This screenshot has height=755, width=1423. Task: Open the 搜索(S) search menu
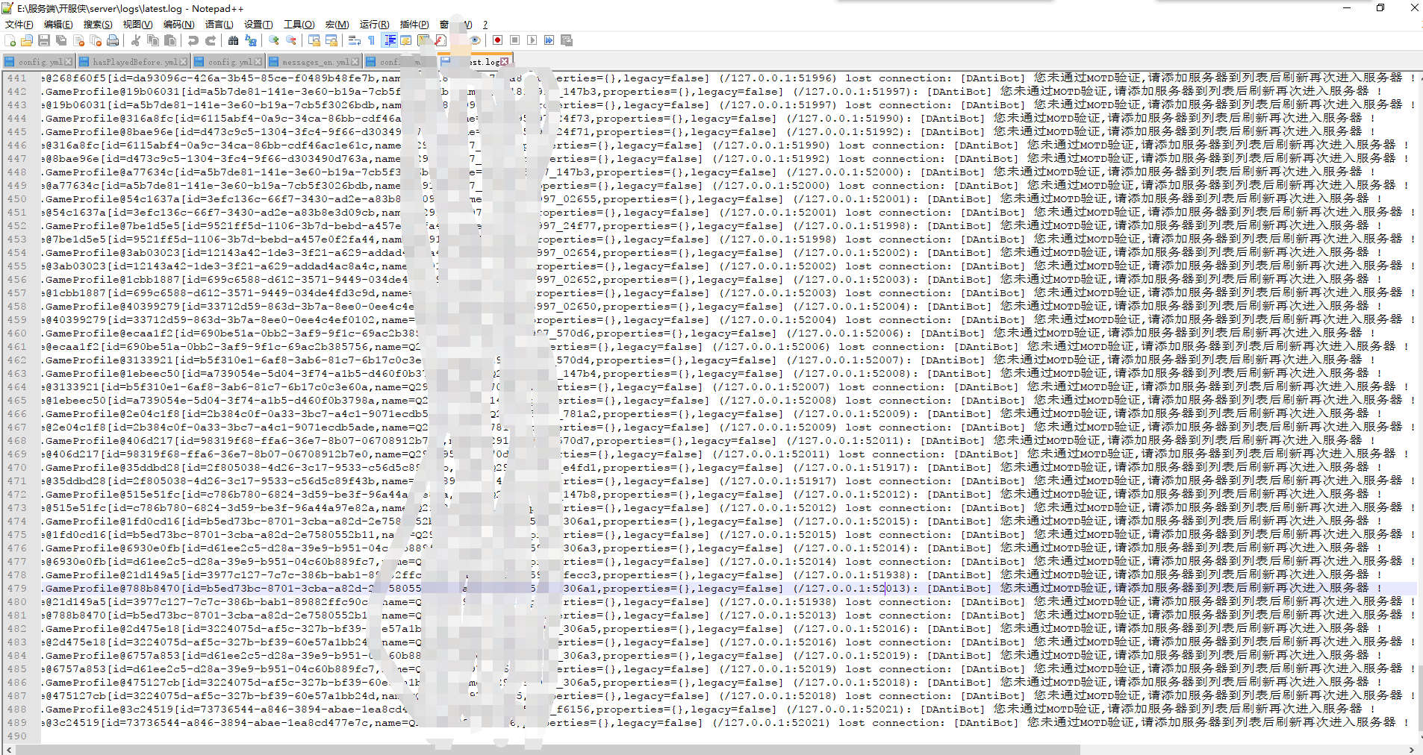click(97, 25)
